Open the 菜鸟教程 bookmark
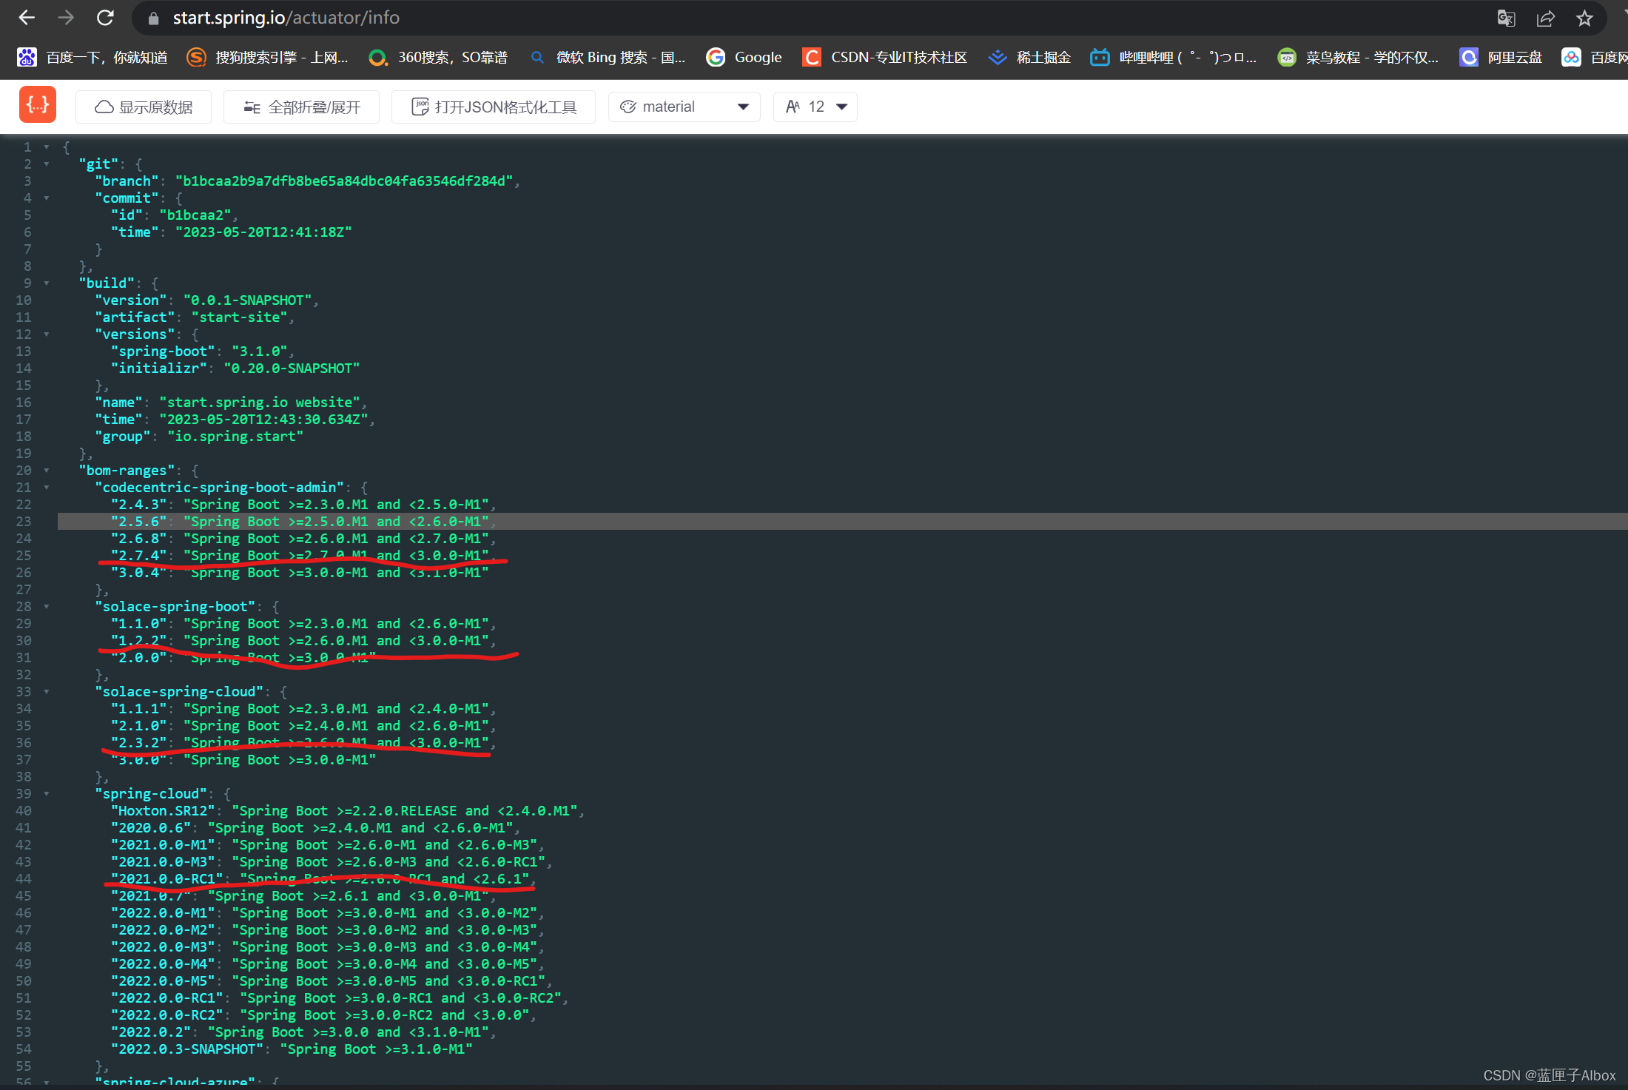 [1358, 57]
